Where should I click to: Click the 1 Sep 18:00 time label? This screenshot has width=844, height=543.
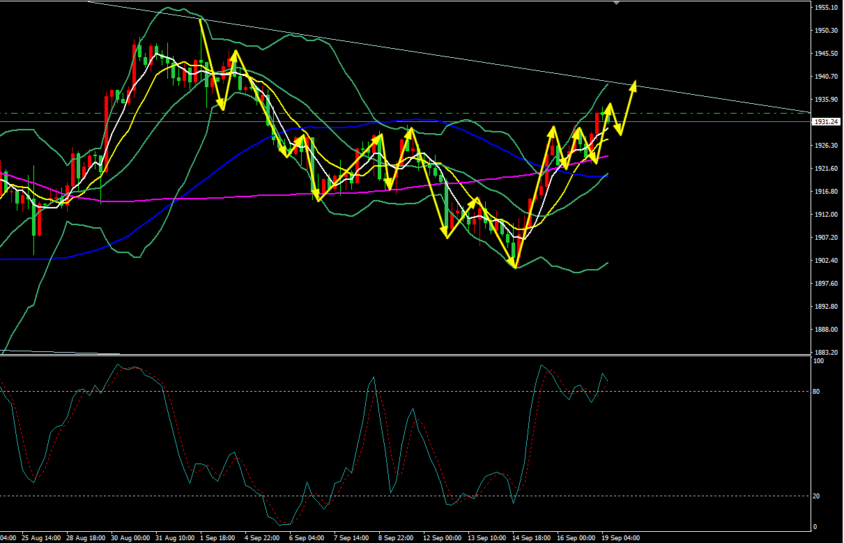click(217, 538)
